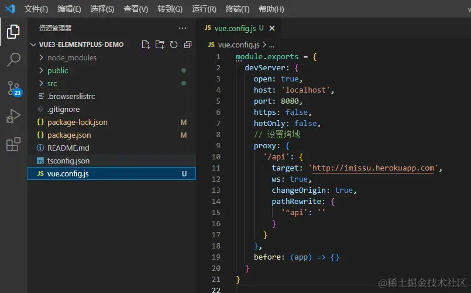Click the // 设置跨域 comment
This screenshot has height=293, width=471.
tap(277, 134)
